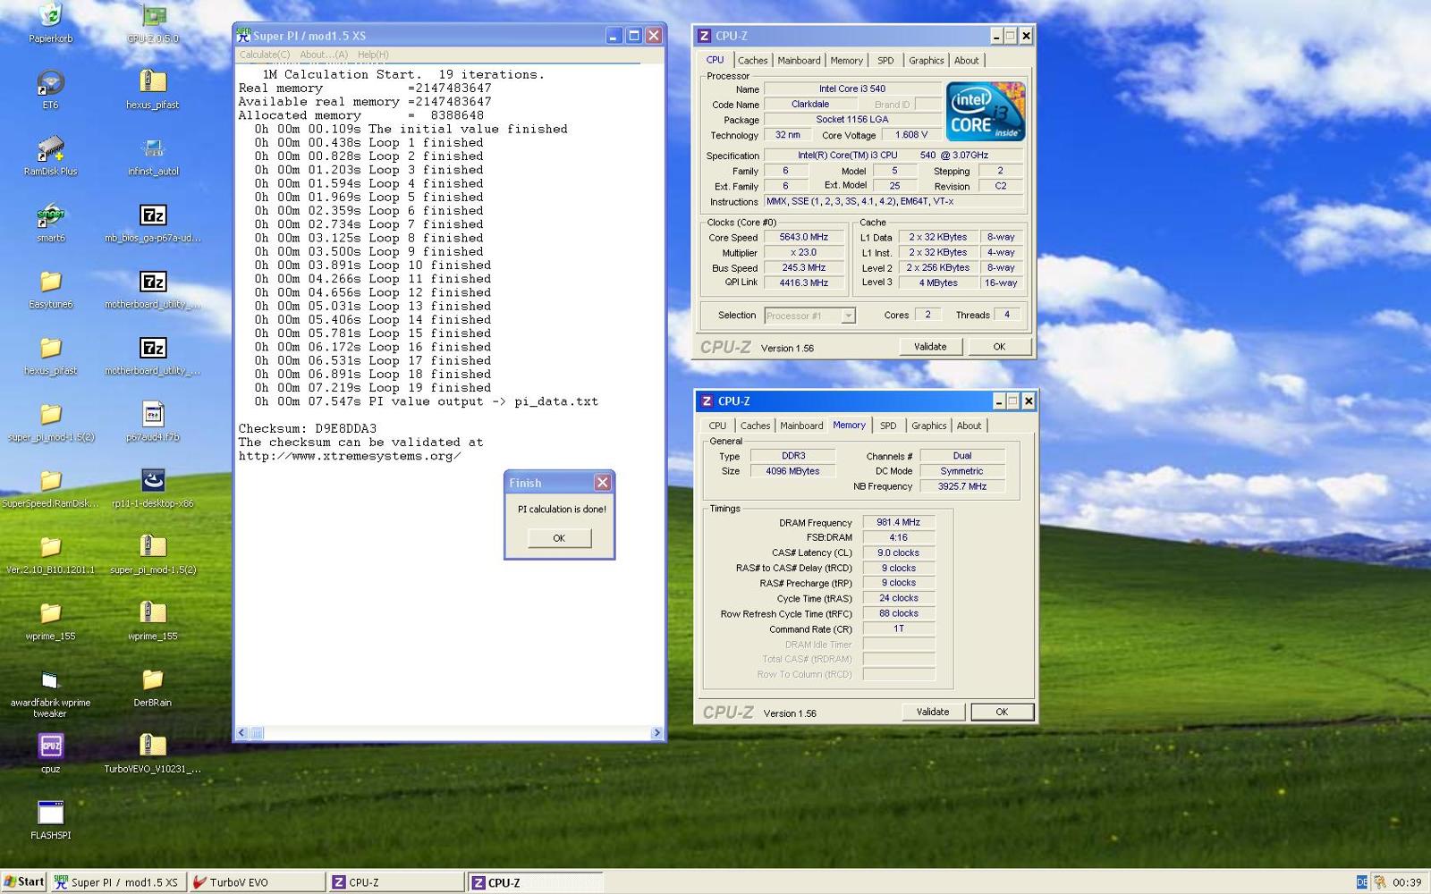Click the Super PI horizontal scrollbar left arrow
The image size is (1431, 894).
pos(241,733)
